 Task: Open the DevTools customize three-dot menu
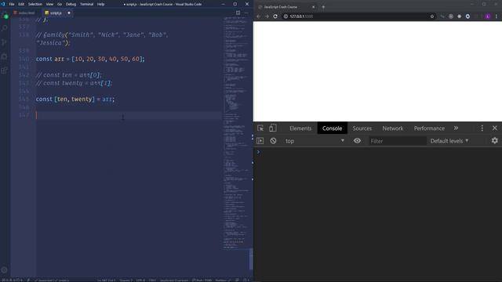click(x=482, y=128)
